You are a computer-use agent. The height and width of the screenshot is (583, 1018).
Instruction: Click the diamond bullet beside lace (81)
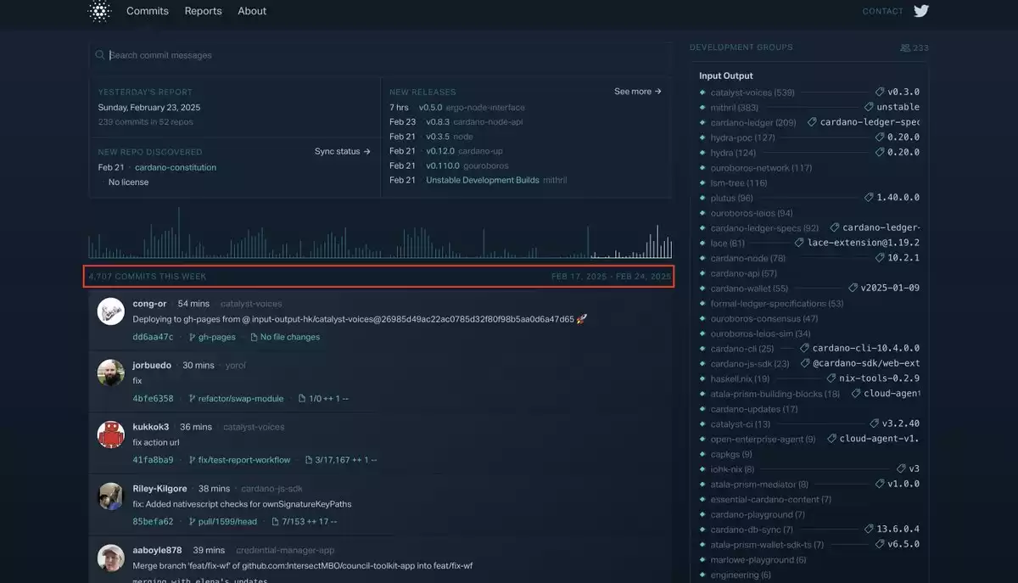pyautogui.click(x=702, y=244)
